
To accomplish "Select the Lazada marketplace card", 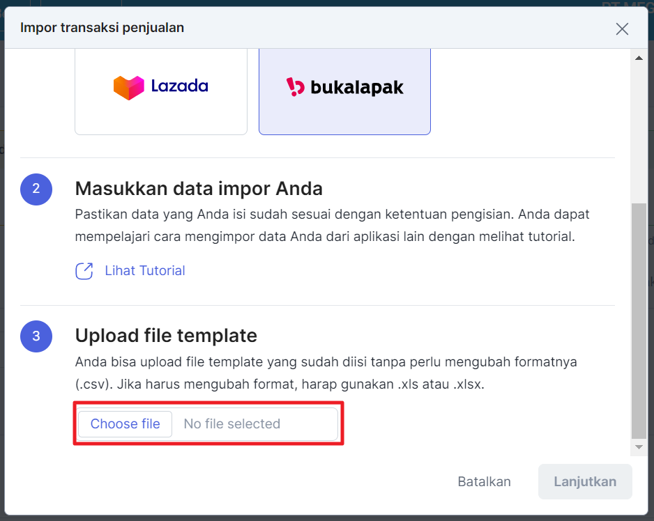I will (161, 91).
